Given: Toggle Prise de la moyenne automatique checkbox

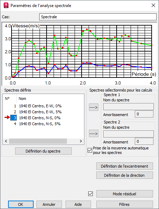Looking at the screenshot, I should pos(90,150).
